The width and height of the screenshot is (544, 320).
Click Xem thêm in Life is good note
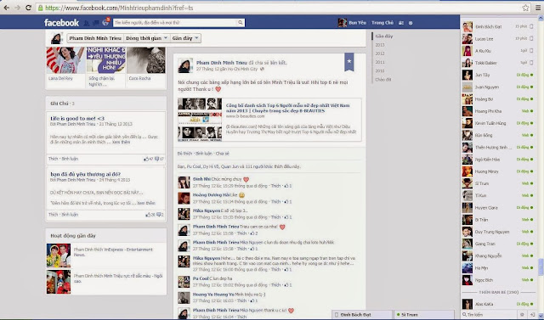click(x=121, y=142)
